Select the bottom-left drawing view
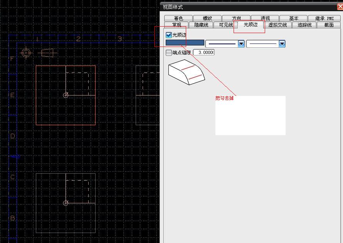 pyautogui.click(x=66, y=203)
